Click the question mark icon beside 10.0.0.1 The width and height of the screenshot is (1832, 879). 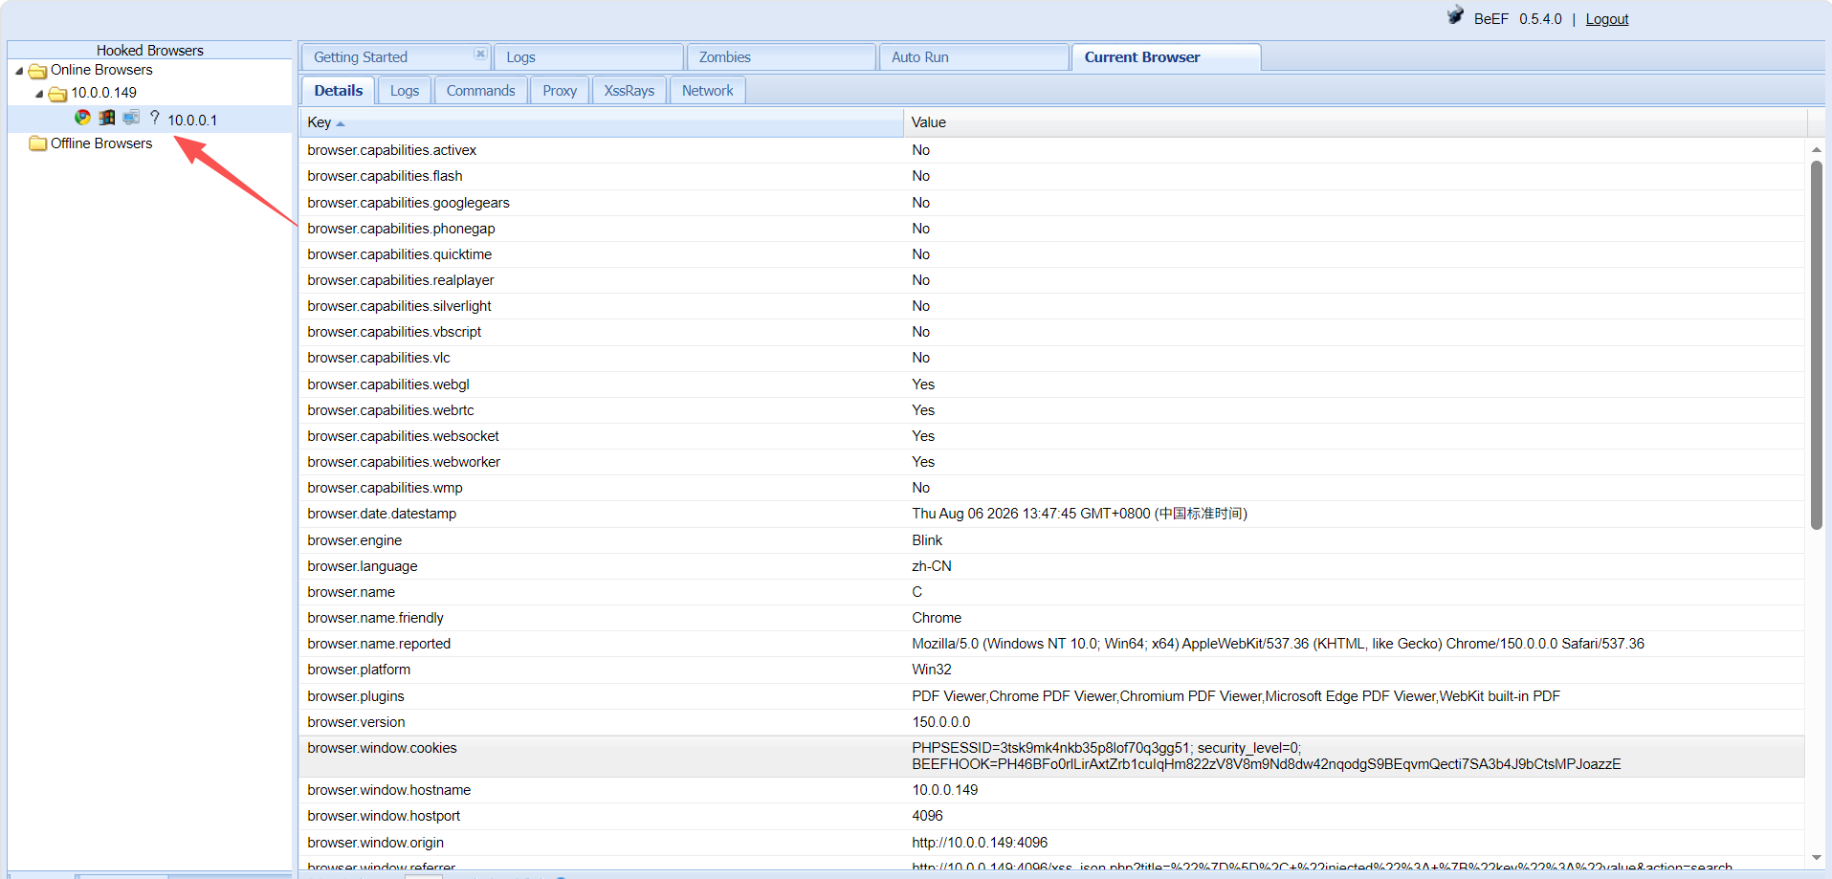tap(155, 118)
